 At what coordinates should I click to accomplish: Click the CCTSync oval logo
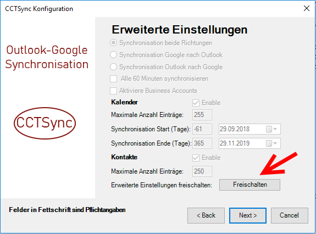[x=45, y=123]
